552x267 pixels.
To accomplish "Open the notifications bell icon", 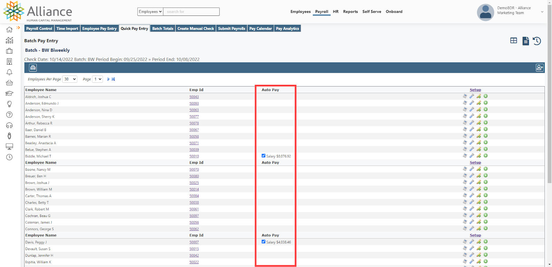I will click(x=9, y=72).
